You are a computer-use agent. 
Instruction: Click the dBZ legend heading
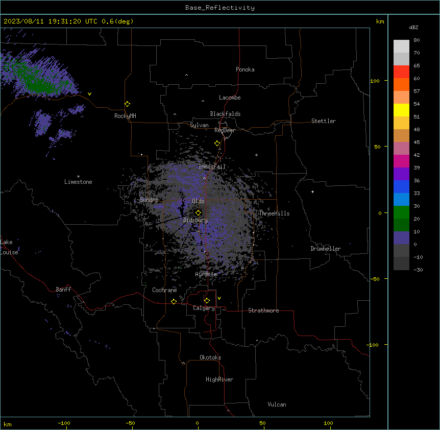[x=413, y=27]
